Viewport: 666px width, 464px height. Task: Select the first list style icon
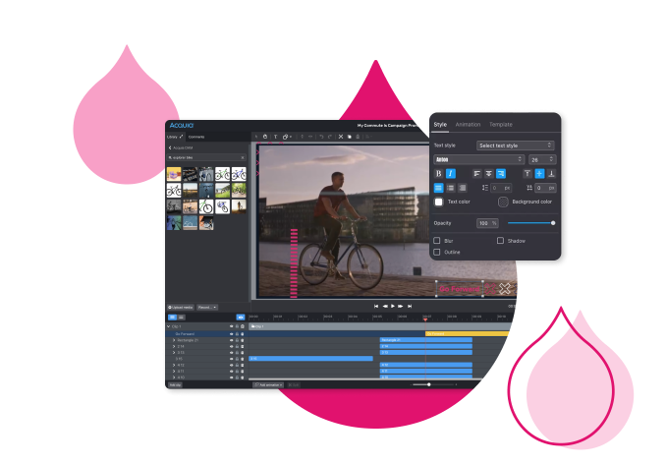point(439,188)
